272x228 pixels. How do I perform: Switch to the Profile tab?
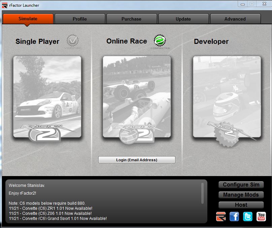(x=80, y=19)
